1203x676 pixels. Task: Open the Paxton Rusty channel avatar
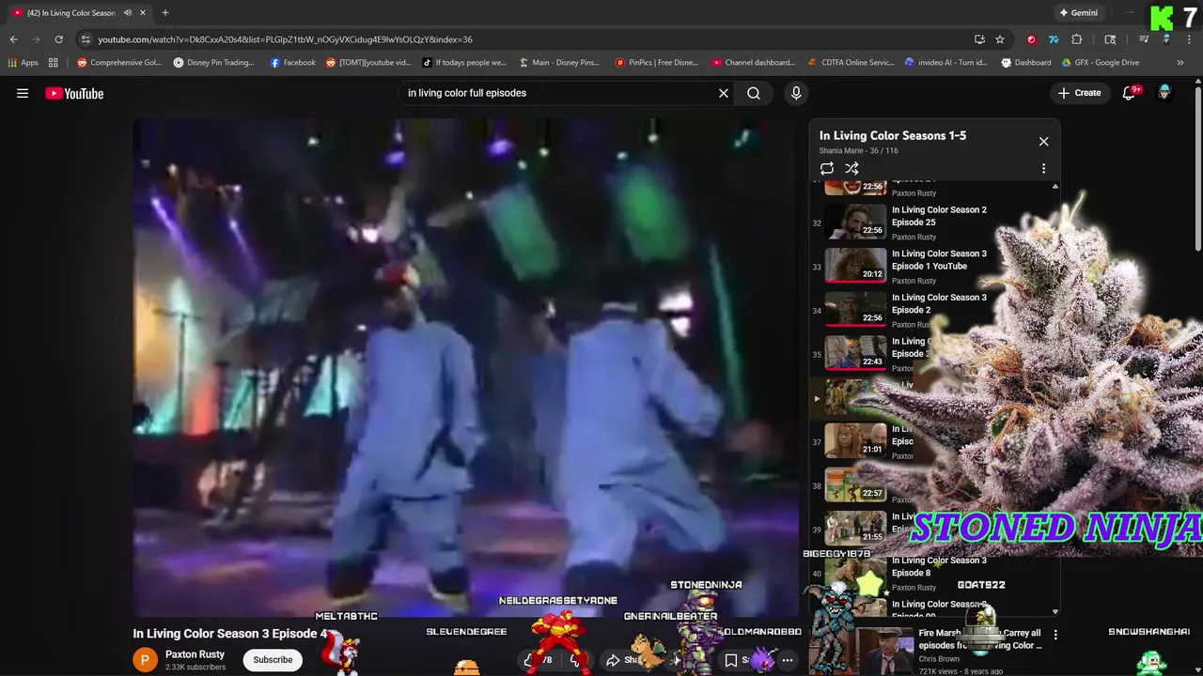coord(146,660)
